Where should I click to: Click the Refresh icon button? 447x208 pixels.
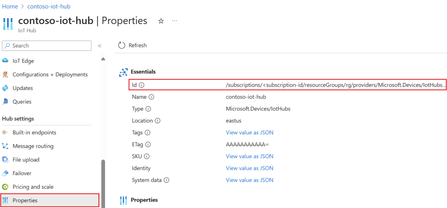click(122, 46)
